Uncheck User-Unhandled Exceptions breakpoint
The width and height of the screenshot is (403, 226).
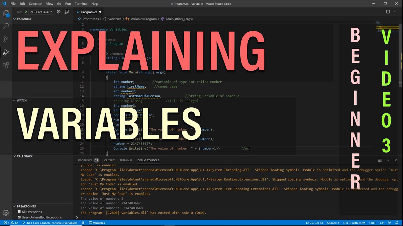19,217
